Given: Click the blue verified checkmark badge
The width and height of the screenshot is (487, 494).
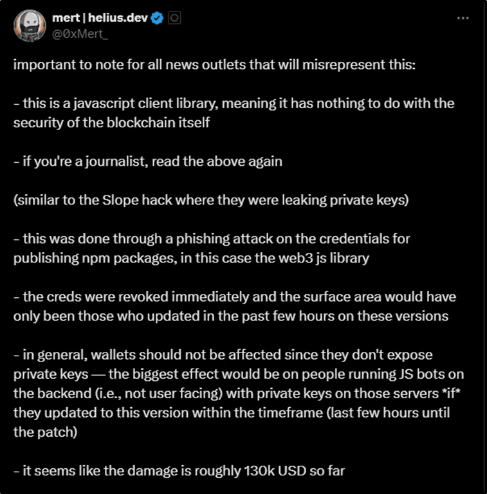Looking at the screenshot, I should [x=157, y=18].
